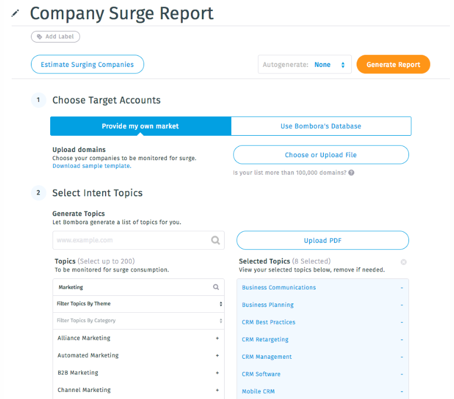Add Channel Marketing topic with plus icon
This screenshot has height=399, width=454.
(217, 390)
